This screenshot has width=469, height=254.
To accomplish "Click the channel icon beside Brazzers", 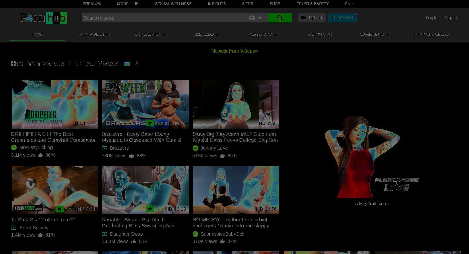I will 104,148.
